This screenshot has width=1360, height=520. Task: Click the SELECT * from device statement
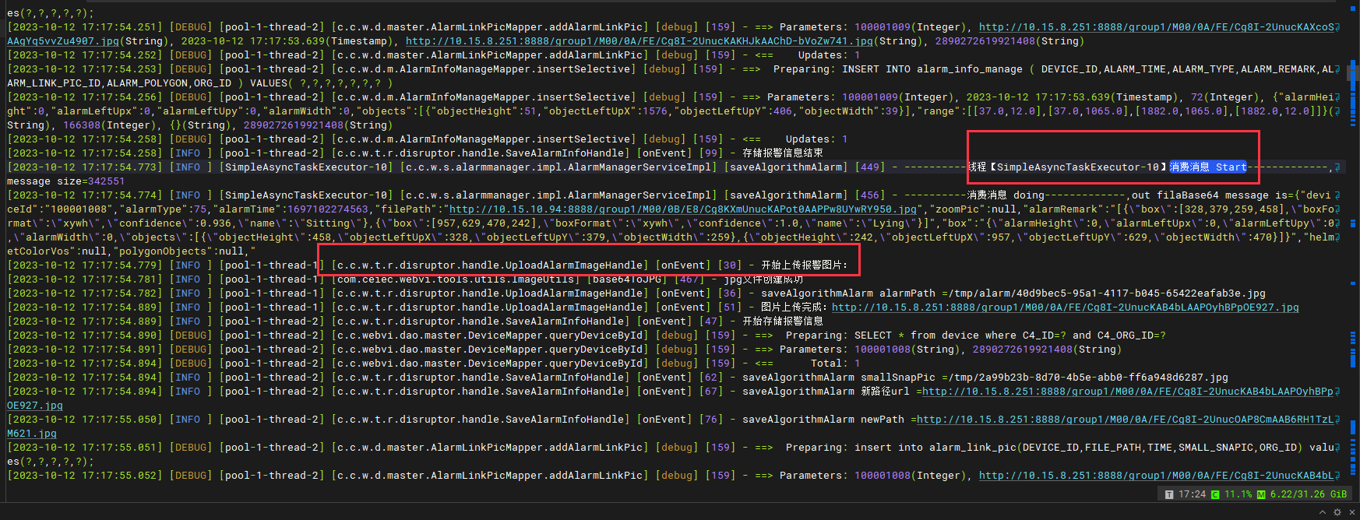pyautogui.click(x=1010, y=336)
